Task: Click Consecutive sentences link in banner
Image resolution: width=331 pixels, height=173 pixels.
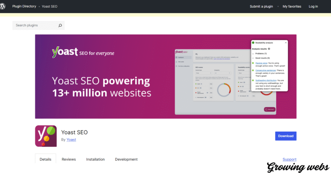Action: click(x=266, y=70)
